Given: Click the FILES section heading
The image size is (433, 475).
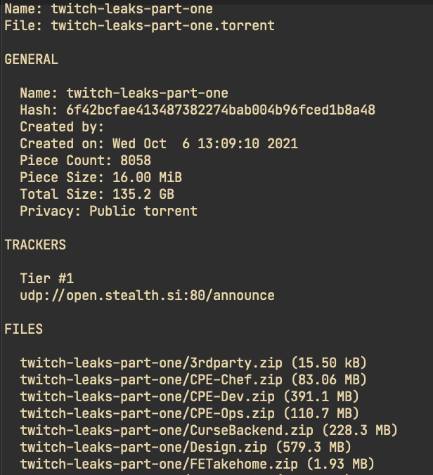Looking at the screenshot, I should [24, 330].
